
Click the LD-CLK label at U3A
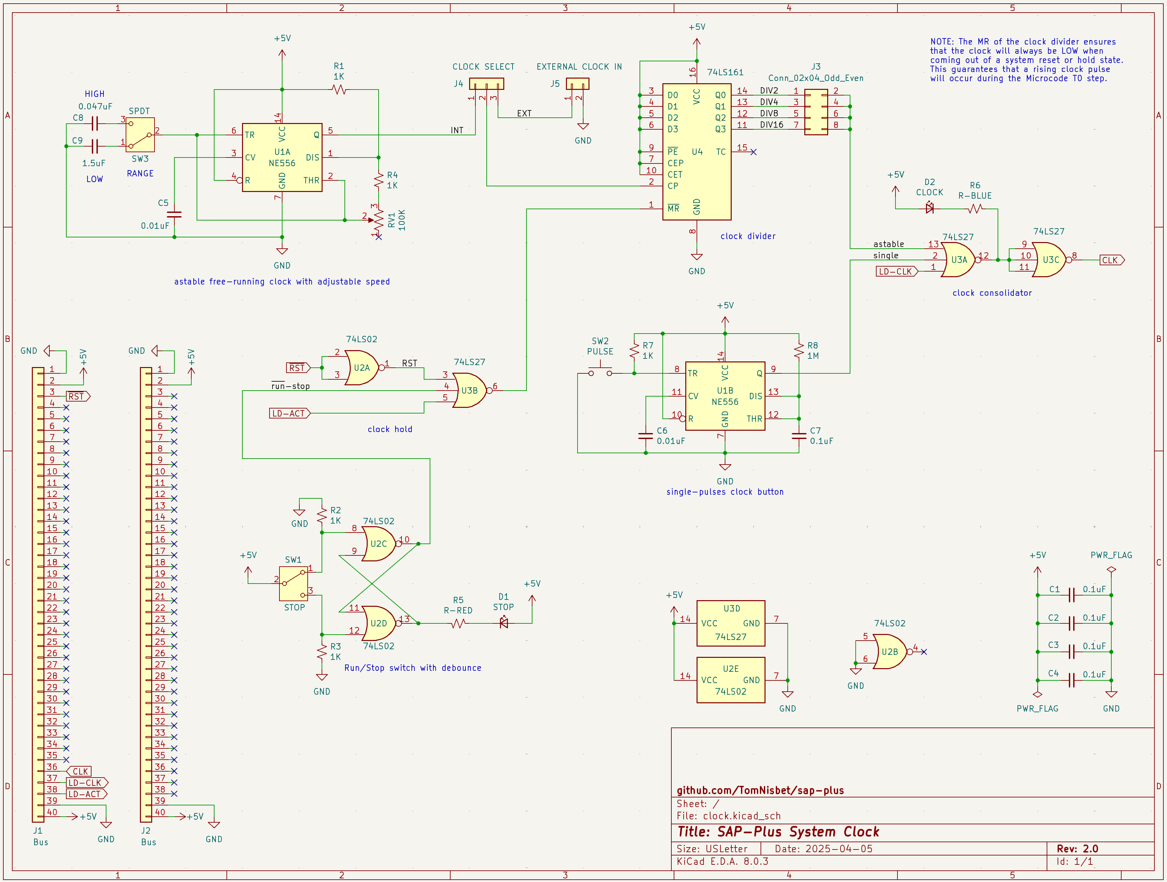tap(897, 271)
